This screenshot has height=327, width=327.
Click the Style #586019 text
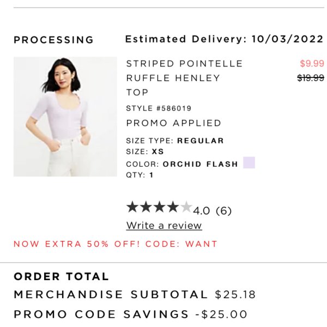[x=159, y=108]
